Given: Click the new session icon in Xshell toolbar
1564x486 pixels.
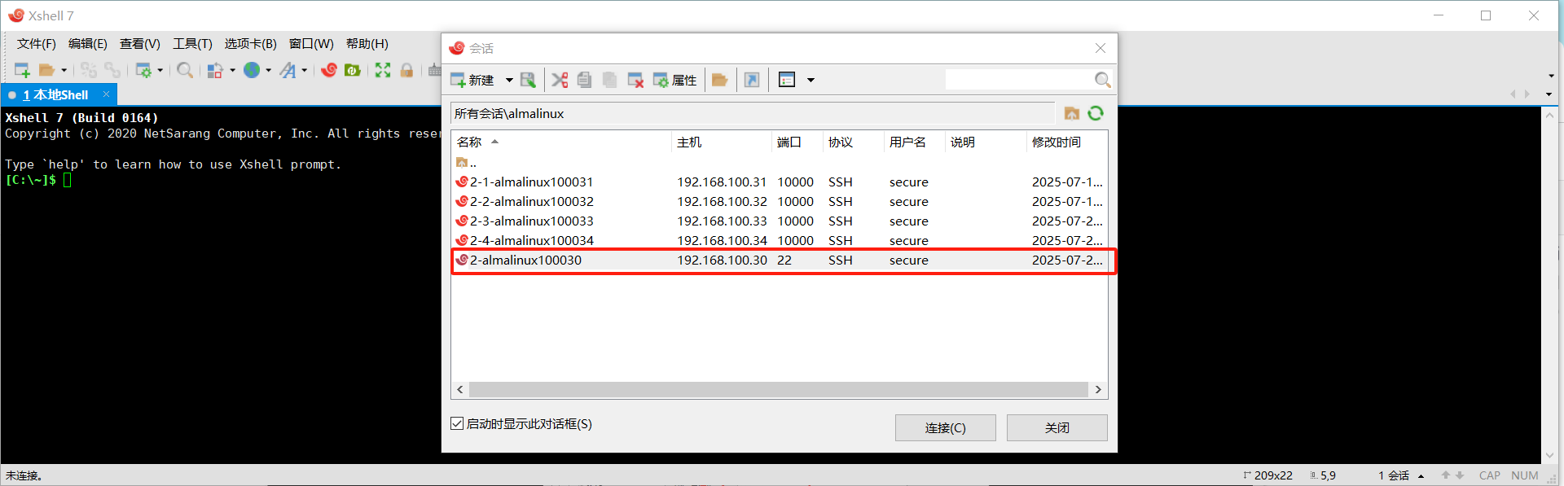Looking at the screenshot, I should point(22,70).
